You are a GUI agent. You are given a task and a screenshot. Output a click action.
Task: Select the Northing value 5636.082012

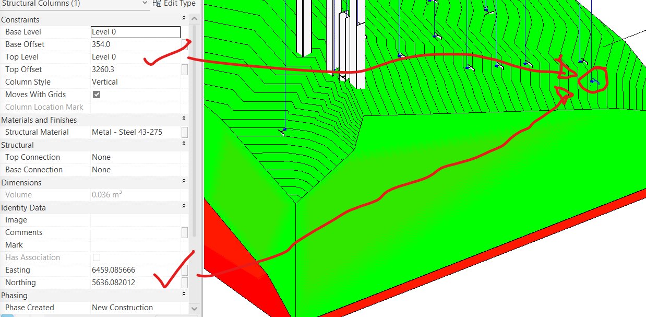[x=113, y=283]
